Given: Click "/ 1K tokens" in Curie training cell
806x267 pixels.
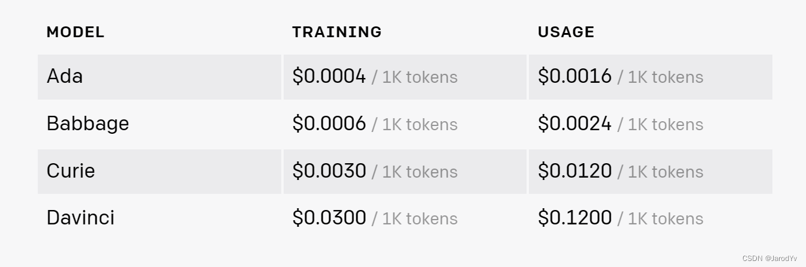Looking at the screenshot, I should 414,172.
